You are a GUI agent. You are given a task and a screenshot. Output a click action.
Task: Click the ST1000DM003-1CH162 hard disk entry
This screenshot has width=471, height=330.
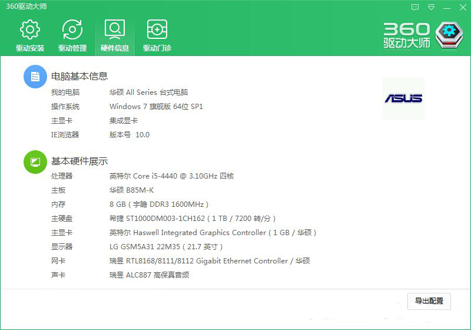coord(193,219)
